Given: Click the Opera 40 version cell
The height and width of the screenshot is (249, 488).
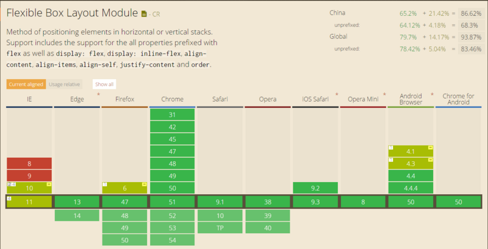Looking at the screenshot, I should tap(268, 228).
